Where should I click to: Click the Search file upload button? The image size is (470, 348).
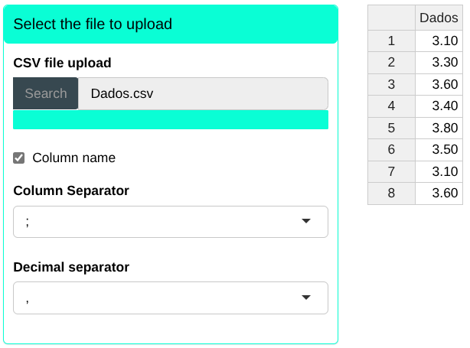45,93
